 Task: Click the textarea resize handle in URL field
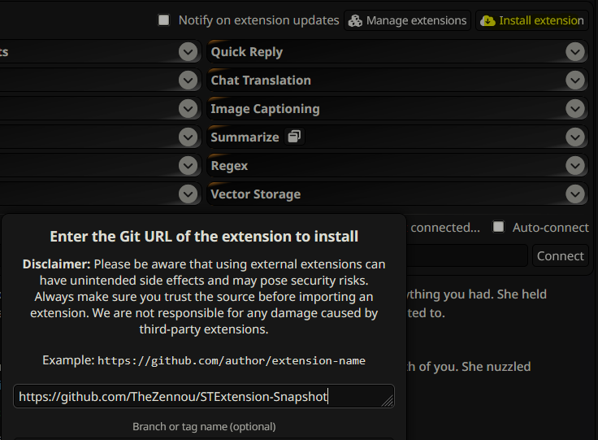click(x=388, y=401)
